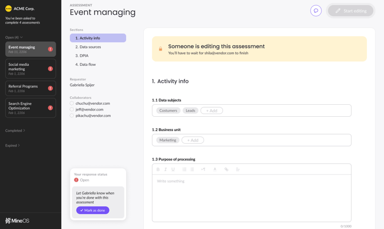
Task: Click the MineOS logo
Action: [x=17, y=220]
